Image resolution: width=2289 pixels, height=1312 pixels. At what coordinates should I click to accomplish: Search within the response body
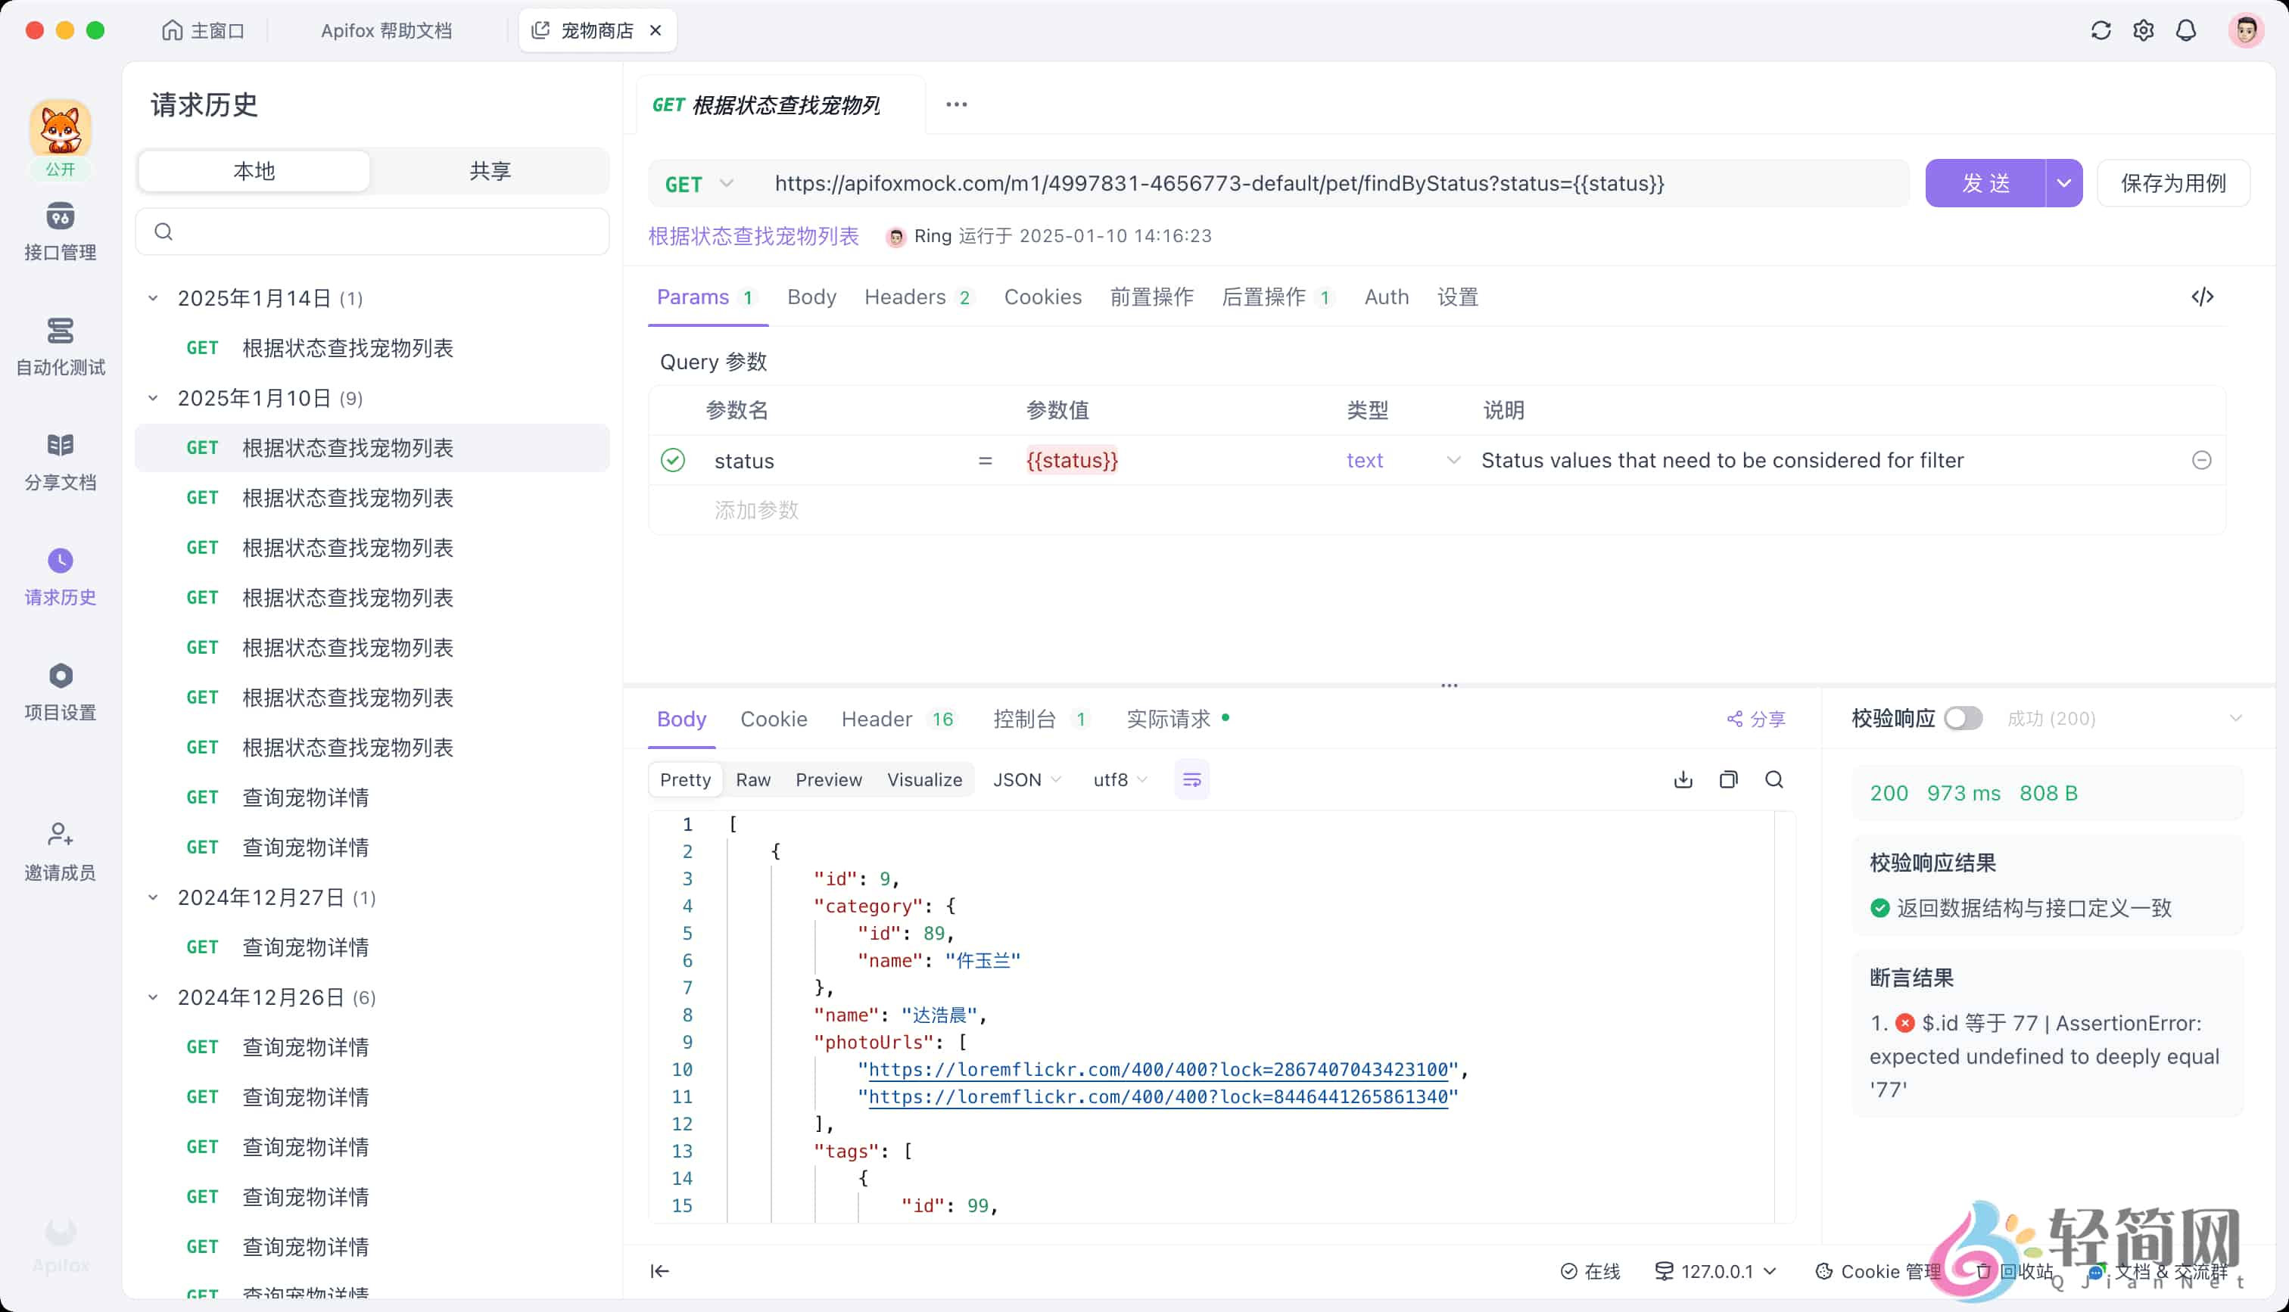click(1774, 779)
